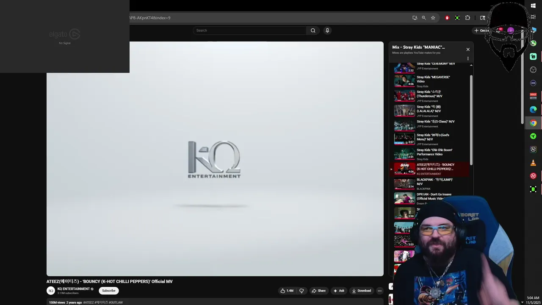Image resolution: width=542 pixels, height=305 pixels.
Task: Click the install app icon in address bar
Action: [x=415, y=18]
